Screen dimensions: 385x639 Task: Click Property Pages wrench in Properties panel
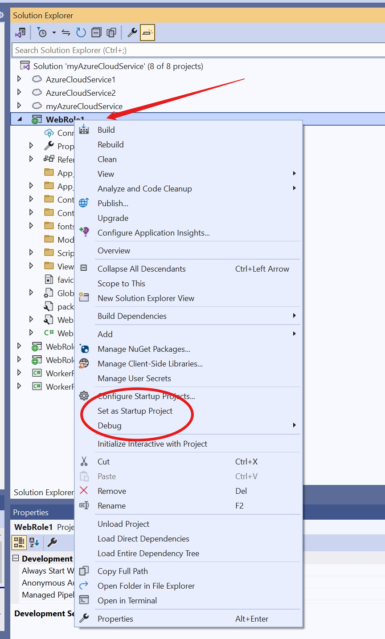point(52,542)
